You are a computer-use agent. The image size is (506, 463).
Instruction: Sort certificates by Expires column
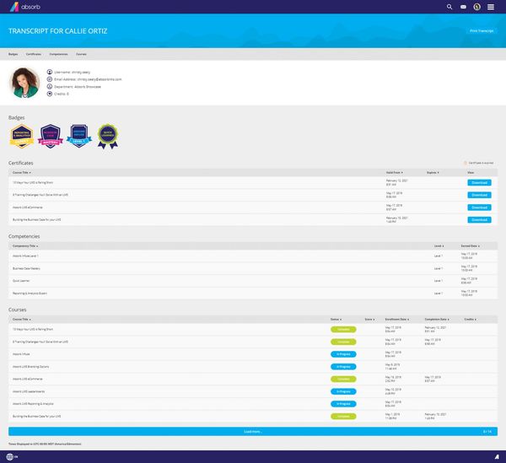433,173
